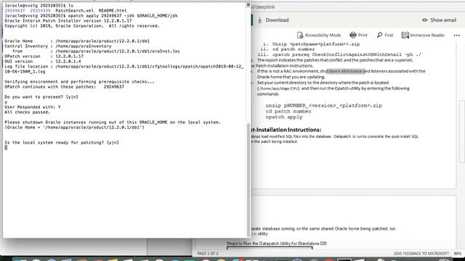
Task: Click 'Oracle Interim Patch Installer version' line
Action: click(68, 21)
